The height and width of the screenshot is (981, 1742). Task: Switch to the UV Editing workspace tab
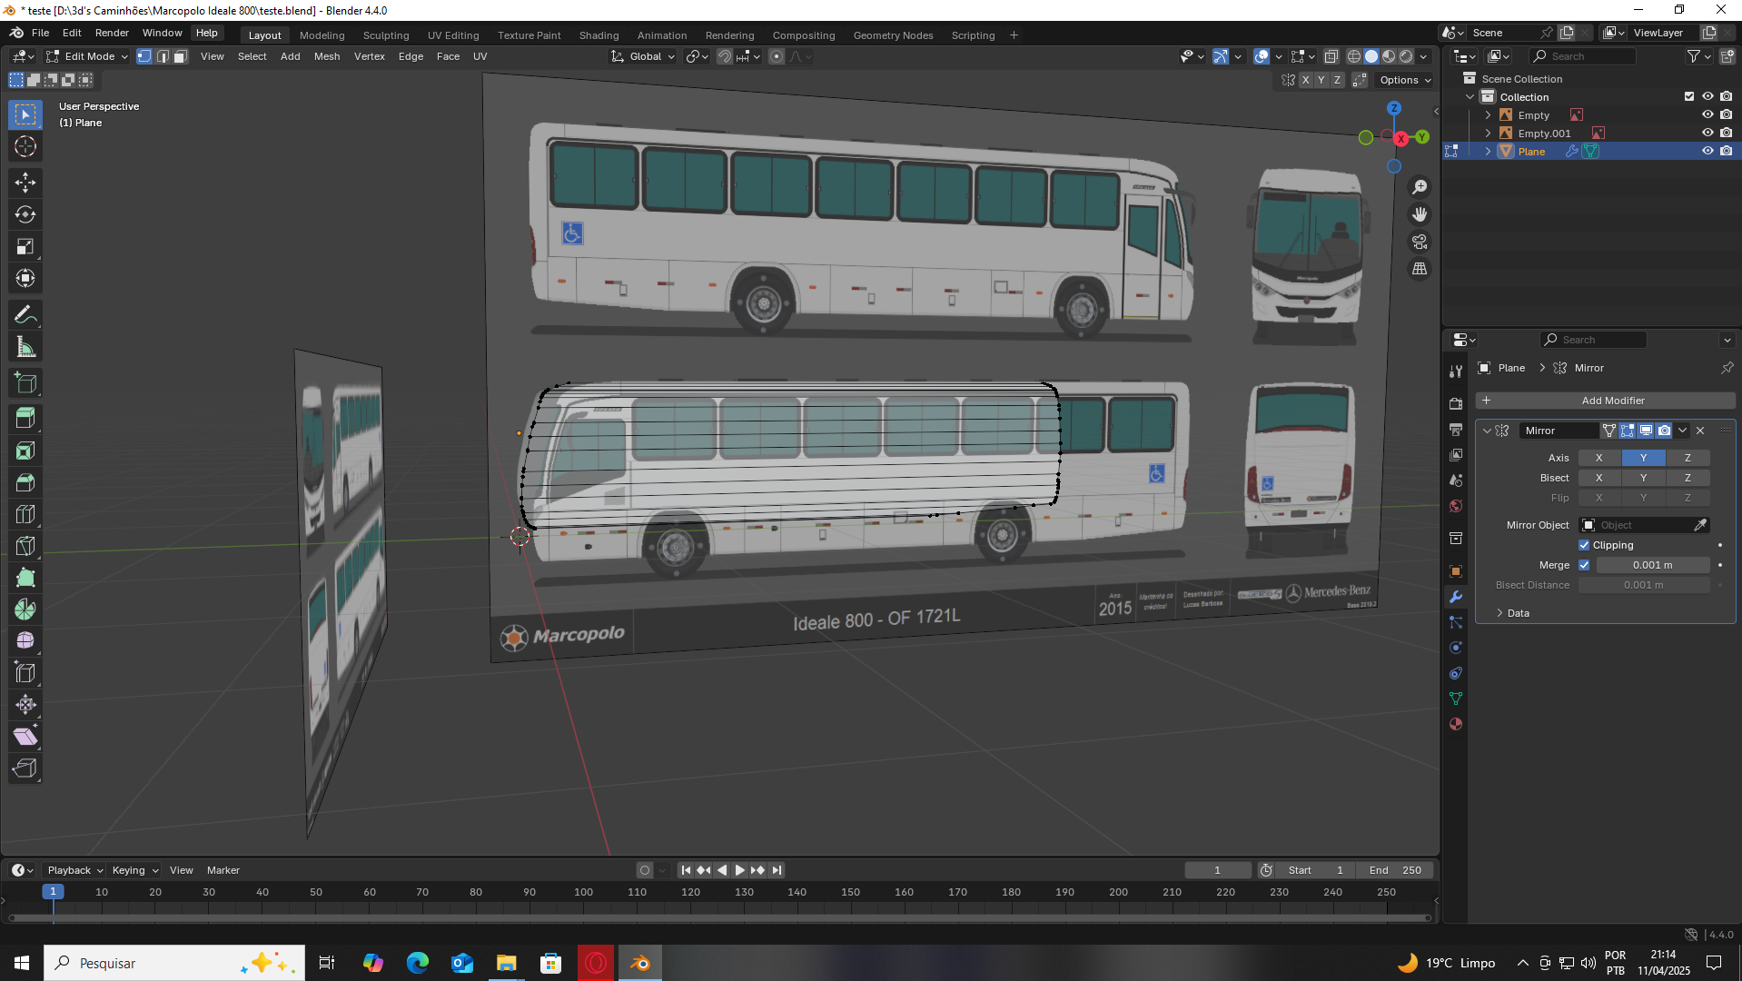(453, 35)
